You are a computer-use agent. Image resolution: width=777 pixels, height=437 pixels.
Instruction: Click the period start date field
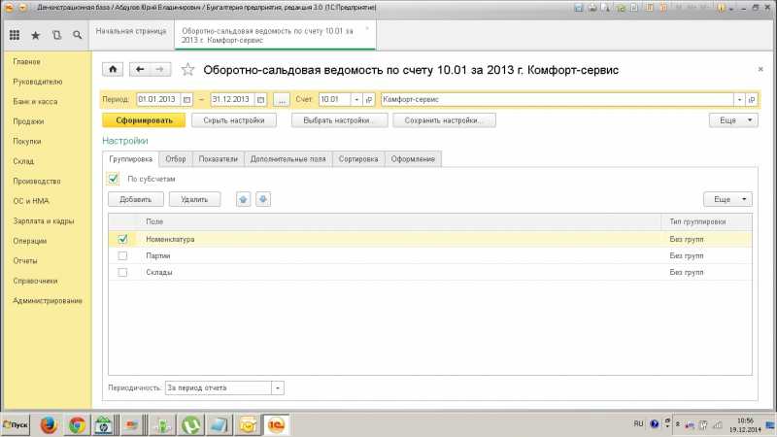(x=158, y=100)
